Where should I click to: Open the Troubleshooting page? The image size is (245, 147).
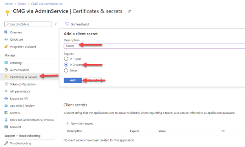coord(20,143)
